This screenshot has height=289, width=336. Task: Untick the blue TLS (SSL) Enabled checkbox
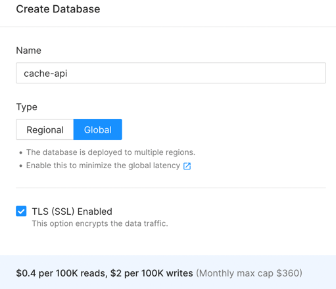[21, 211]
